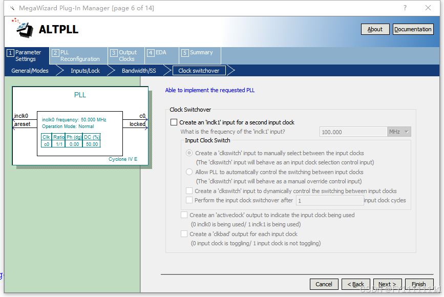
Task: Click the 'Clock Switchover' group label
Action: click(191, 110)
